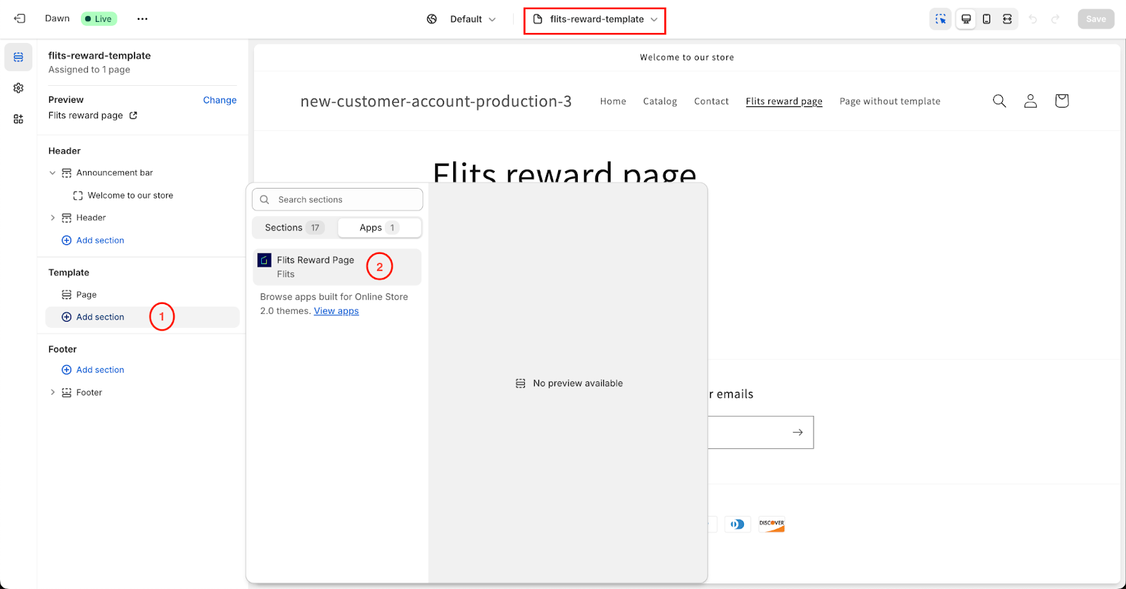
Task: Click 'Assigned to 1 page' text
Action: (x=89, y=70)
